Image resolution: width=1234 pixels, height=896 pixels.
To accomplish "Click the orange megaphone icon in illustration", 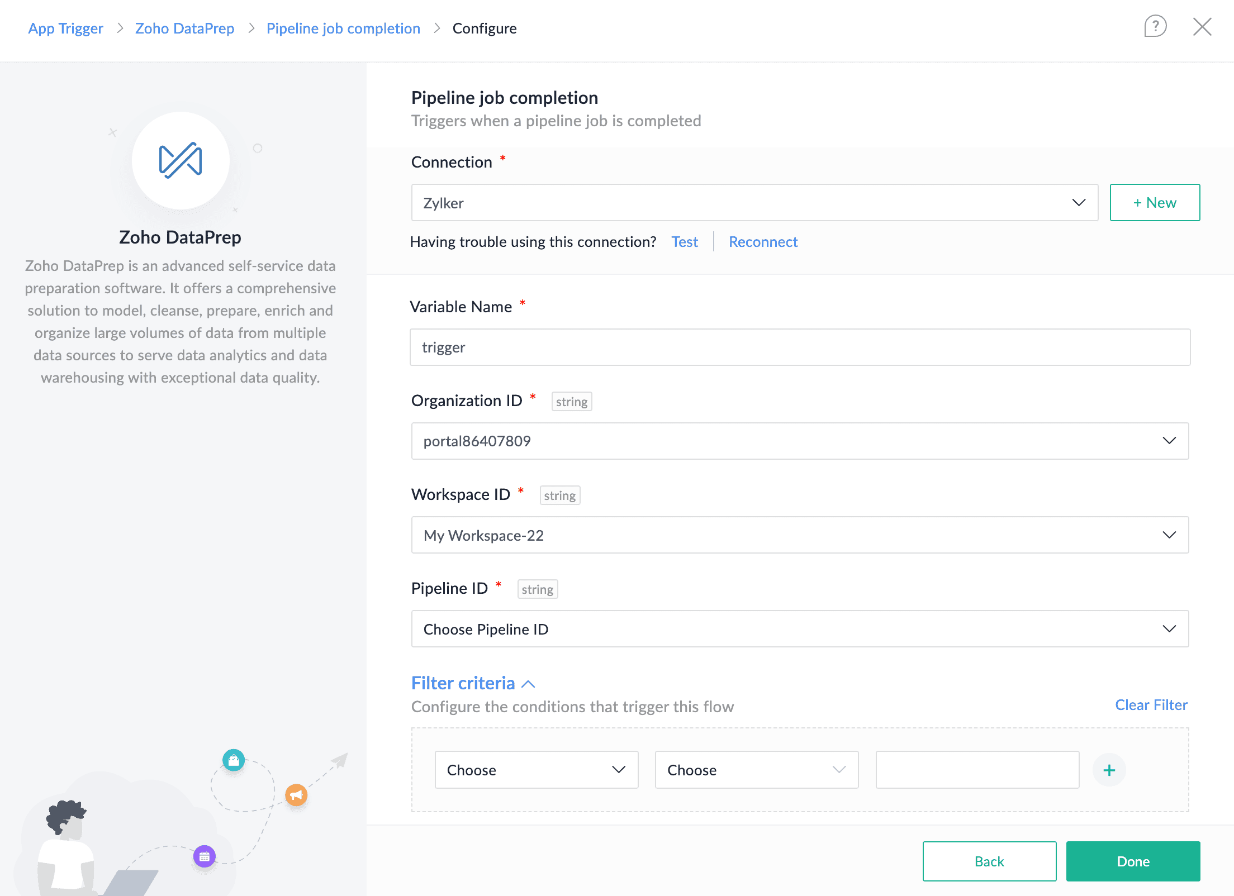I will click(x=296, y=794).
